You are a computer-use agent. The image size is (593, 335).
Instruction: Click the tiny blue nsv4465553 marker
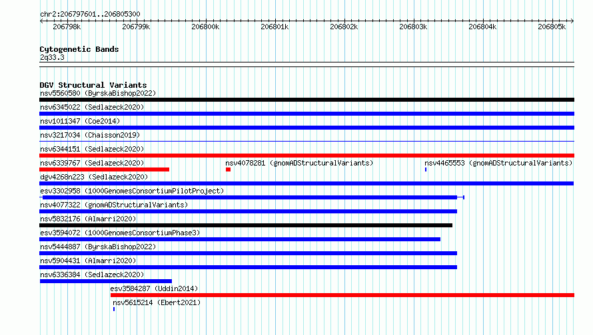pos(426,169)
